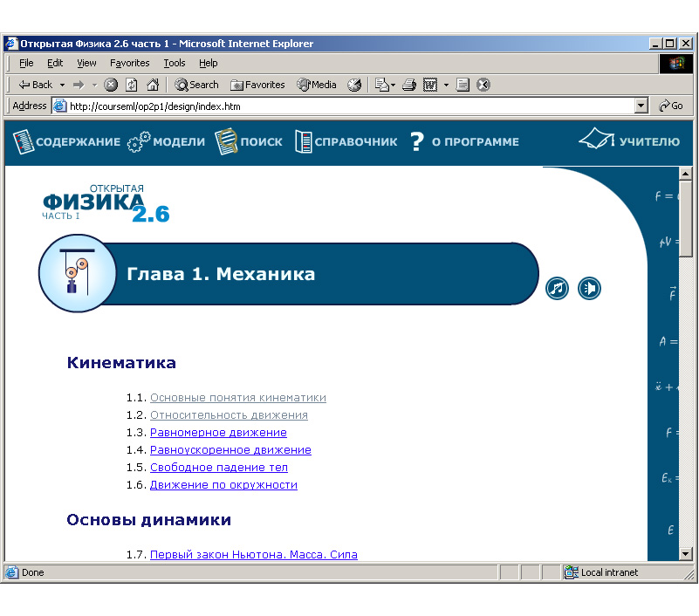The width and height of the screenshot is (699, 616).
Task: Click the vertical scrollbar down arrow
Action: click(x=685, y=553)
